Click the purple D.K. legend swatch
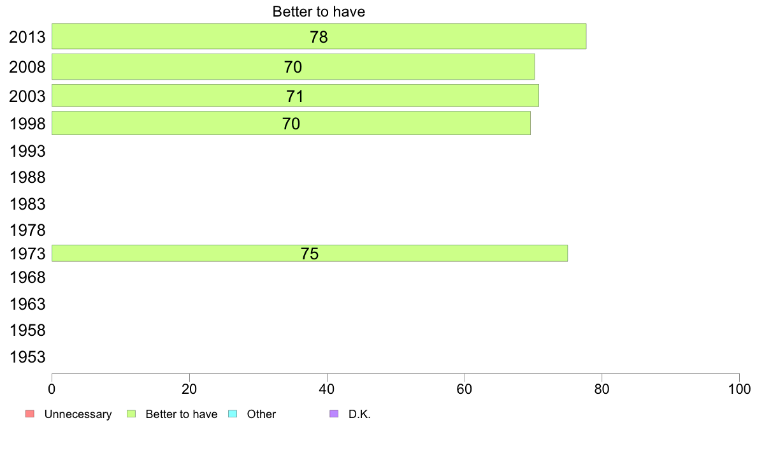 coord(334,414)
